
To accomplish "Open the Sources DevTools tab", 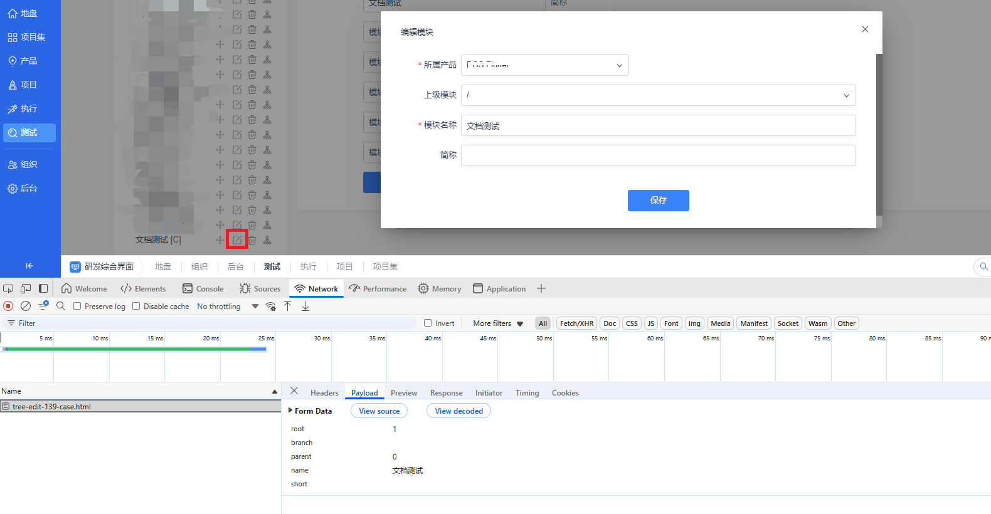I will [260, 288].
